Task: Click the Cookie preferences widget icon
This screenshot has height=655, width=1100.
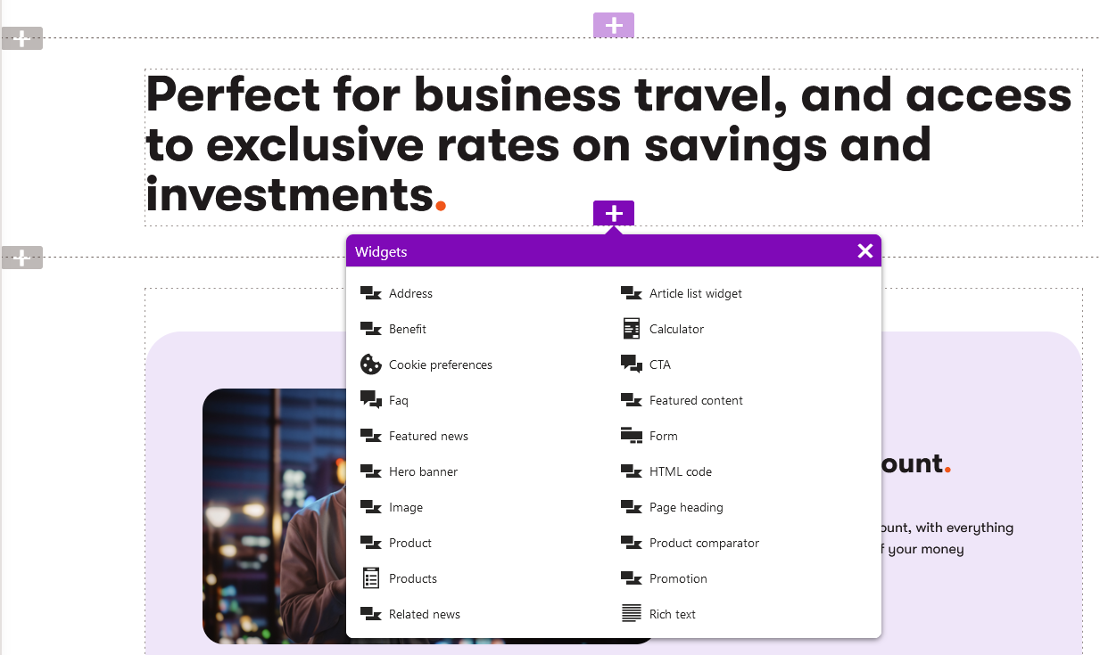Action: click(370, 364)
